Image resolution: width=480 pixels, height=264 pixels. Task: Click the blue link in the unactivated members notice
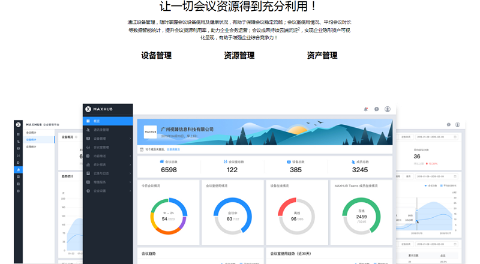173,149
